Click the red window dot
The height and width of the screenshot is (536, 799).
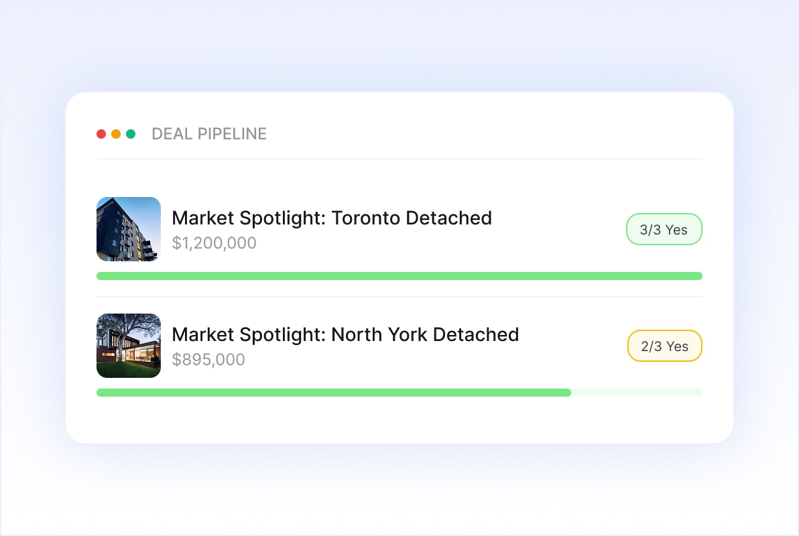pos(101,134)
